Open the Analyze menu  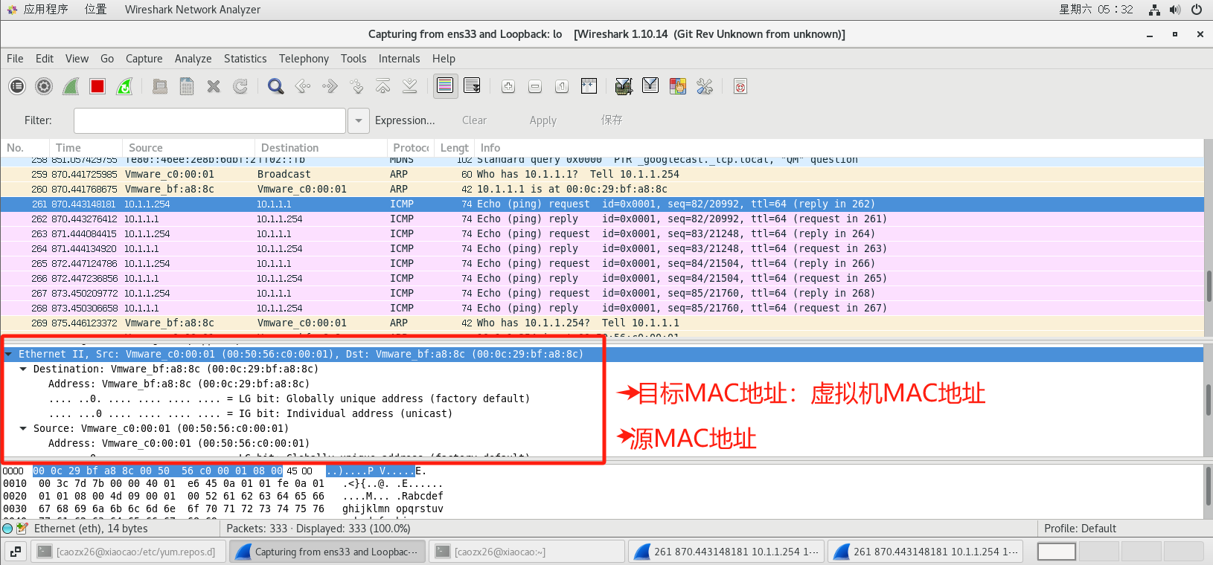pyautogui.click(x=193, y=59)
